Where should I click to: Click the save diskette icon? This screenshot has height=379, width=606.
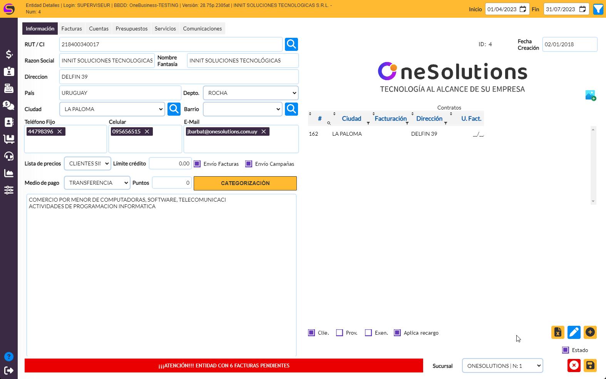tap(590, 366)
